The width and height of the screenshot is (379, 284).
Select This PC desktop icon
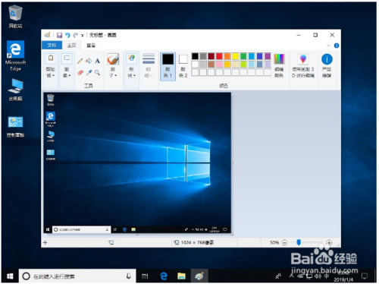15,90
